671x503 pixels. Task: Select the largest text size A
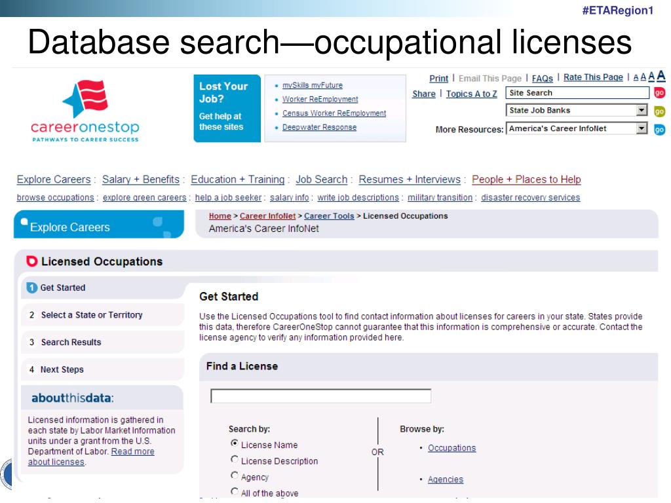(x=661, y=76)
